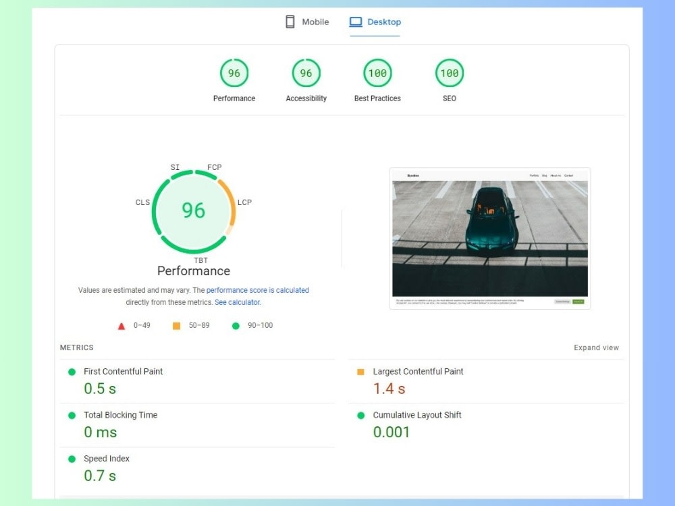675x506 pixels.
Task: Click the green dot beside First Contentful Paint
Action: pos(72,372)
